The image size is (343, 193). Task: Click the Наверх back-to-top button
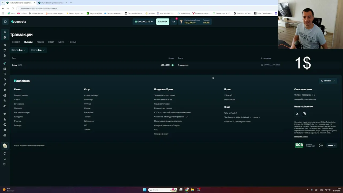(331, 145)
